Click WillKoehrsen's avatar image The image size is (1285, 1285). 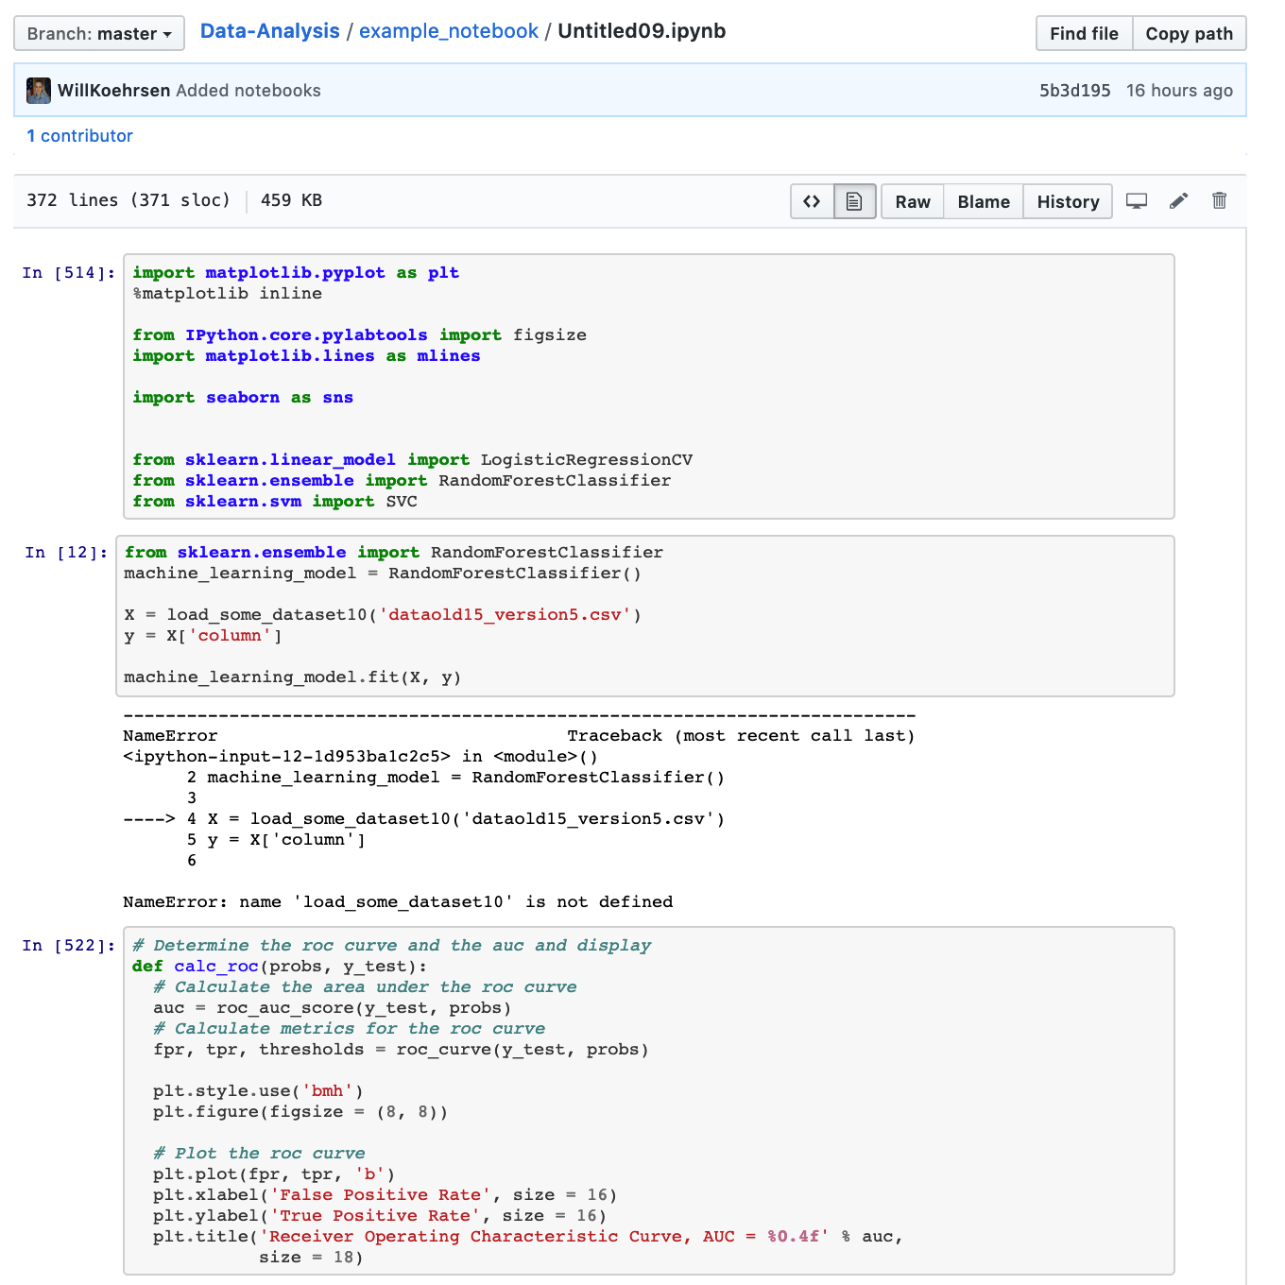(x=39, y=91)
